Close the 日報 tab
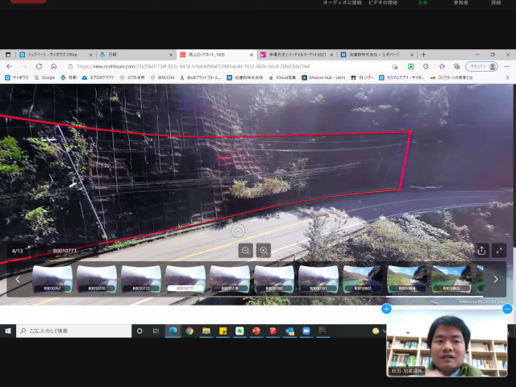This screenshot has width=516, height=387. 171,55
